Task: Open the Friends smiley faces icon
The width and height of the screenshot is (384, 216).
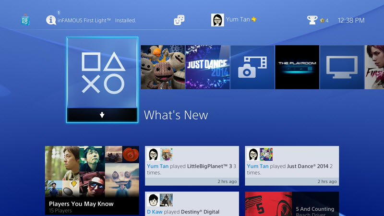Action: (x=179, y=20)
